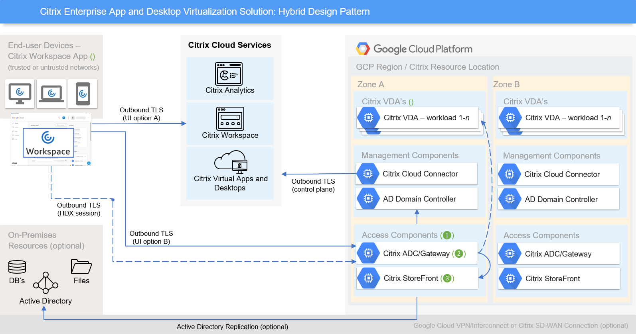Click "On-Premises Resources (optional)" heading
This screenshot has width=636, height=335.
46,241
